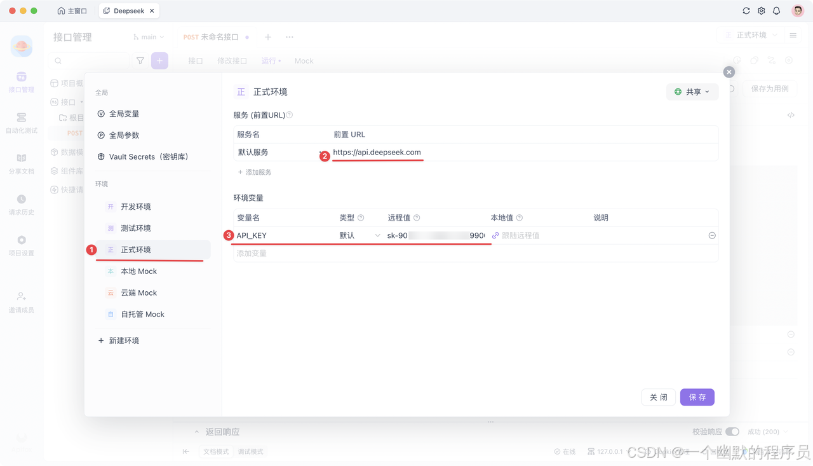The image size is (813, 466).
Task: Open the three-dot more menu beside the tabs
Action: click(x=290, y=38)
